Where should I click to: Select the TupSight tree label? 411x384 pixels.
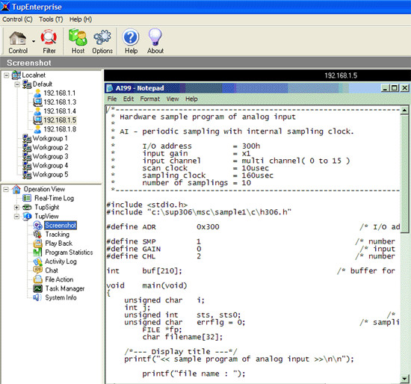pyautogui.click(x=47, y=208)
